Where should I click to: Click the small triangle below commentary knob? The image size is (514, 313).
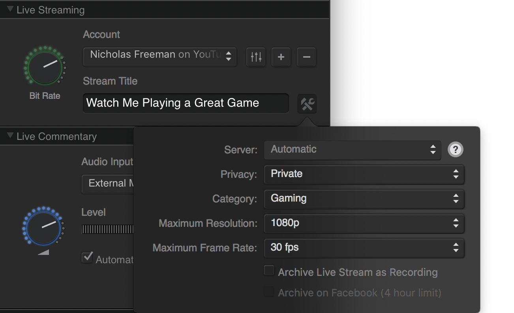pos(44,252)
